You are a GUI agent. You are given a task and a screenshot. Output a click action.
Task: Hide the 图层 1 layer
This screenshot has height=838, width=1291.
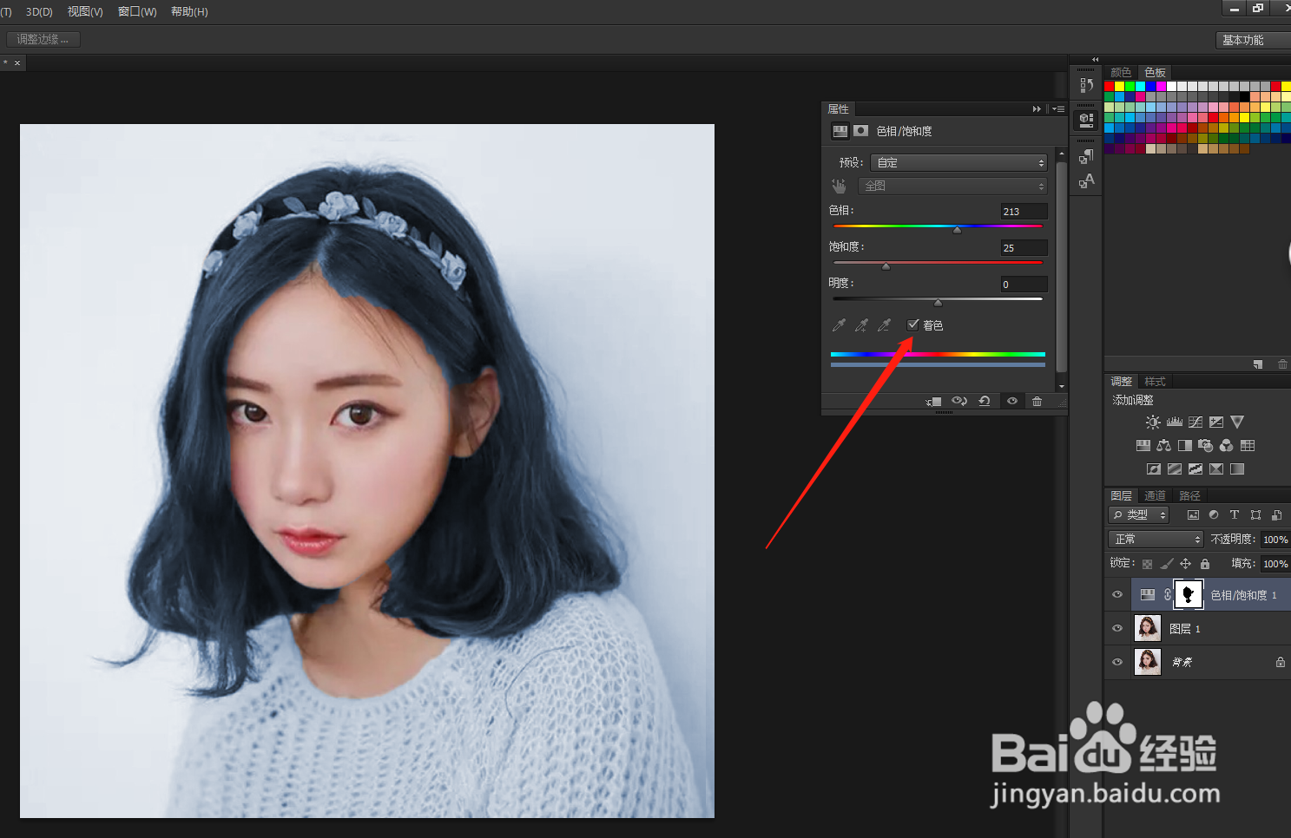pos(1117,628)
